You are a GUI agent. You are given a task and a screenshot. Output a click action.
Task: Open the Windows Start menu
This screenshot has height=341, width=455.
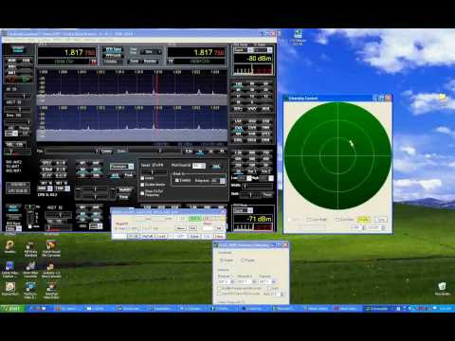click(x=12, y=309)
